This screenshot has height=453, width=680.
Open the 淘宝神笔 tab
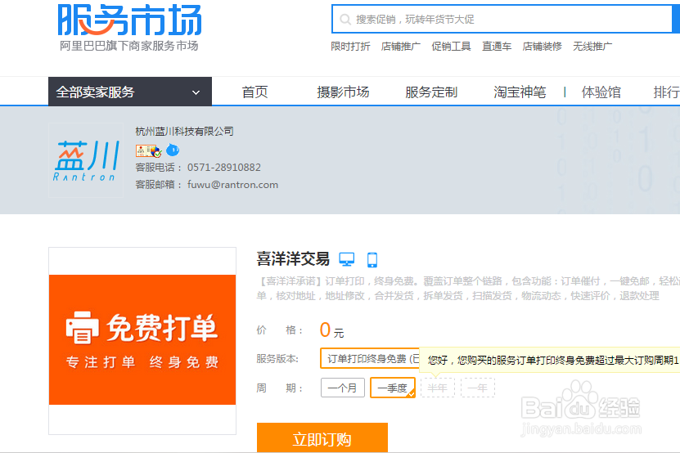coord(520,92)
